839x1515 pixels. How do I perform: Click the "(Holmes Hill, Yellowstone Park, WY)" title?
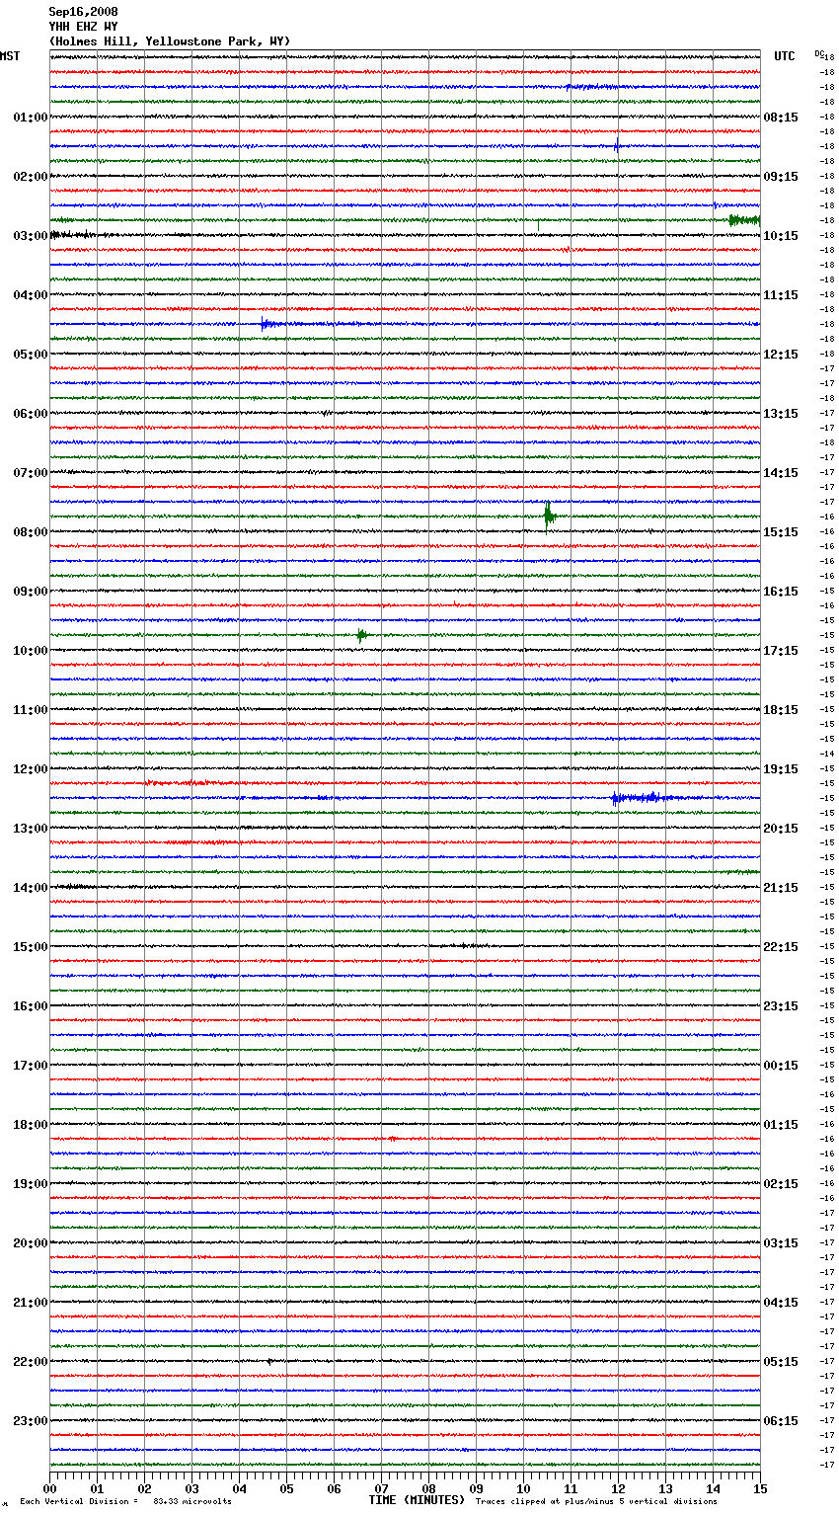pyautogui.click(x=170, y=41)
